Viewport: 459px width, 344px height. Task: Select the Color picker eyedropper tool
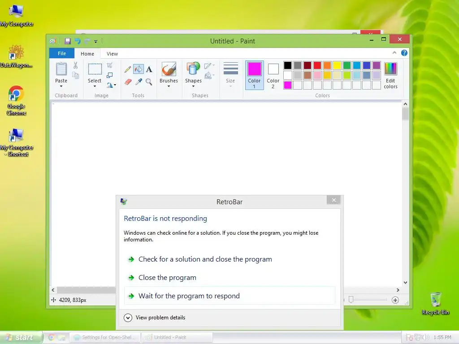pos(139,82)
